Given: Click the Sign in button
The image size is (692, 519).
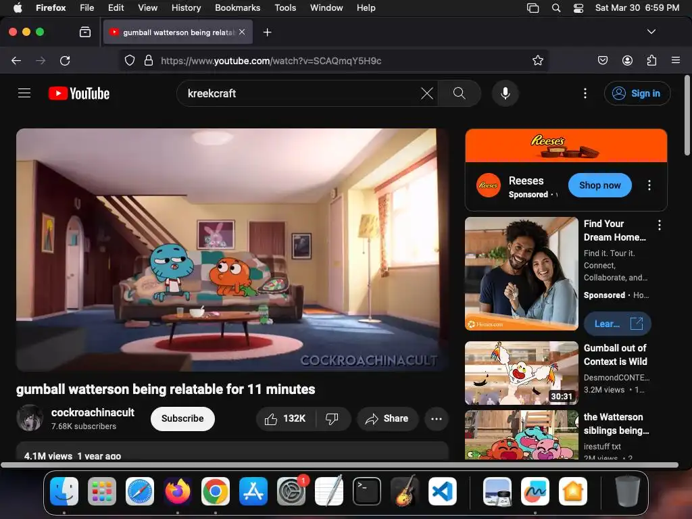Looking at the screenshot, I should tap(637, 93).
